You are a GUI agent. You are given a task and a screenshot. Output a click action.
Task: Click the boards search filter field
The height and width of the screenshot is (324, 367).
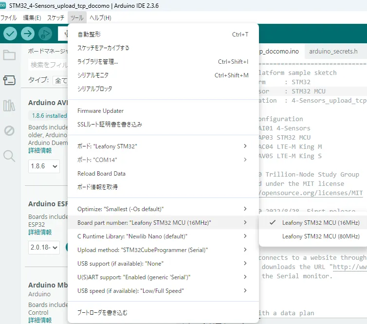[49, 65]
